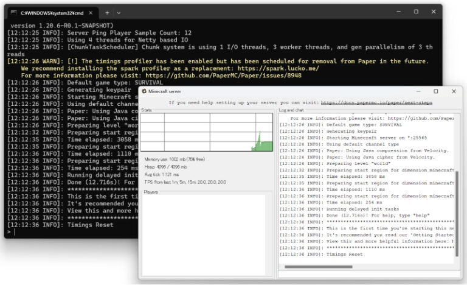Click the cmd icon in the terminal tab
The image size is (467, 285).
click(14, 12)
